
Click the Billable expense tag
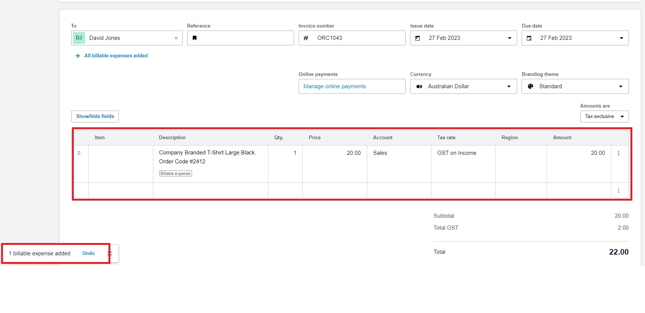(x=175, y=173)
